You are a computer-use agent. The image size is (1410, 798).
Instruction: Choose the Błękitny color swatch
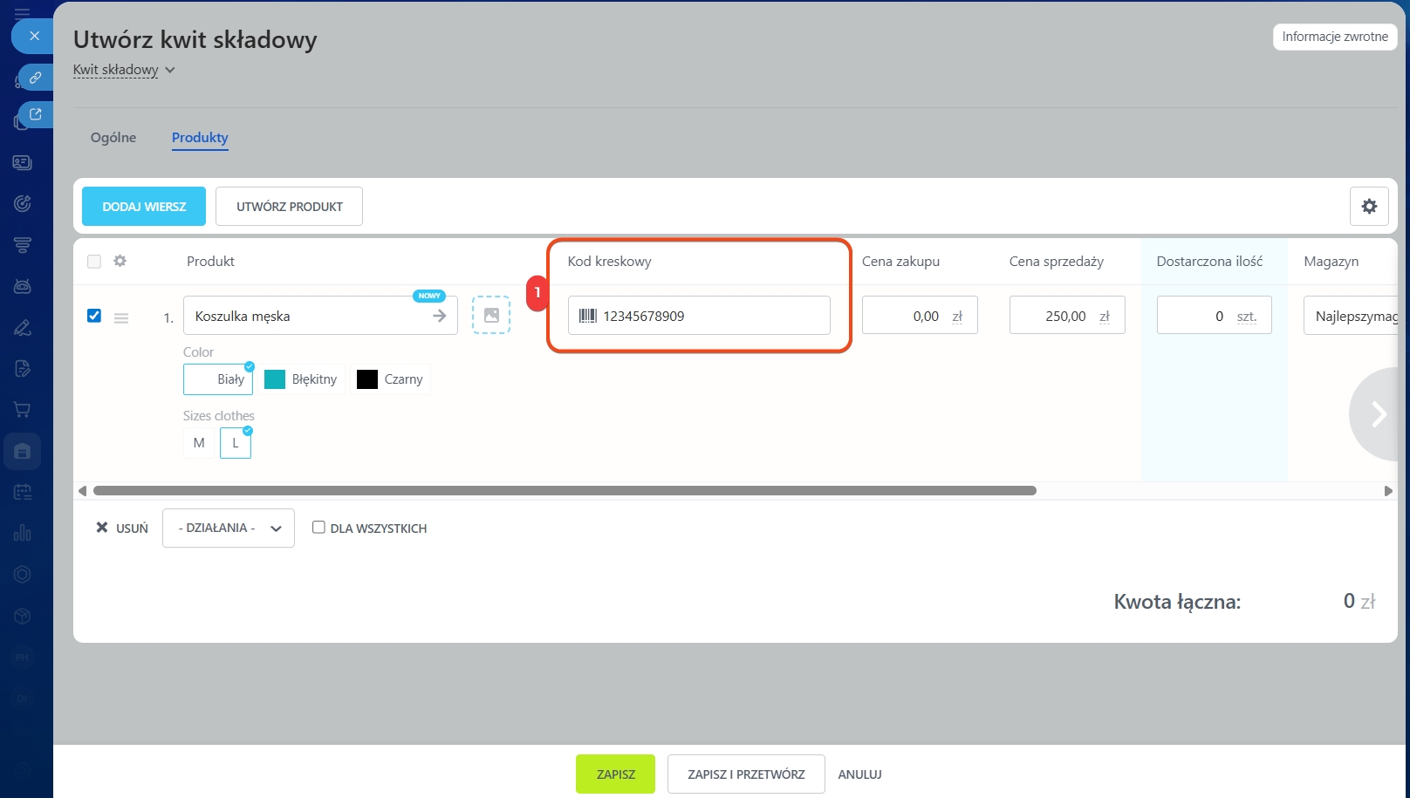coord(301,379)
